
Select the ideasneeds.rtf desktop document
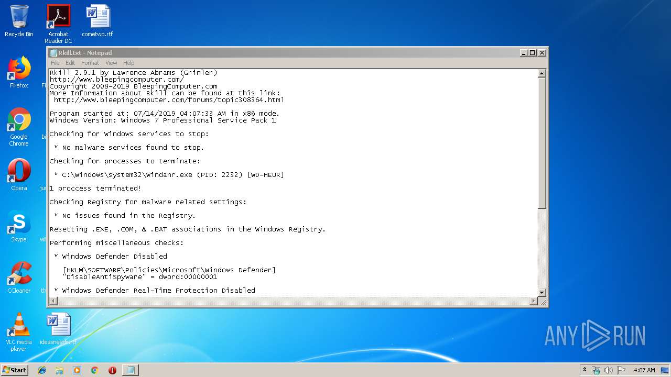click(58, 329)
